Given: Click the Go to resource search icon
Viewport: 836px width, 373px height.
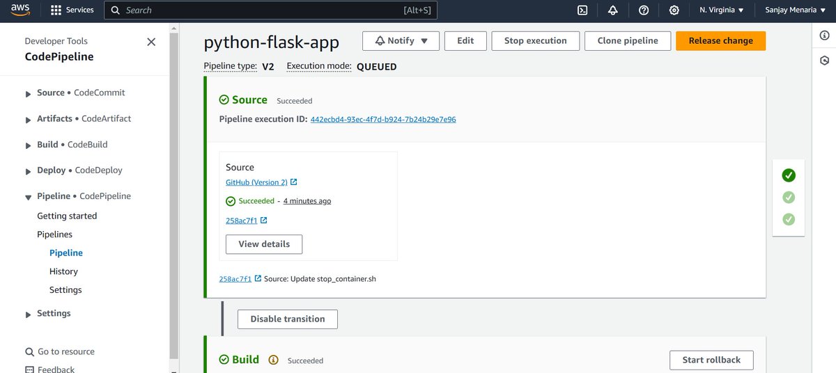Looking at the screenshot, I should pyautogui.click(x=29, y=352).
